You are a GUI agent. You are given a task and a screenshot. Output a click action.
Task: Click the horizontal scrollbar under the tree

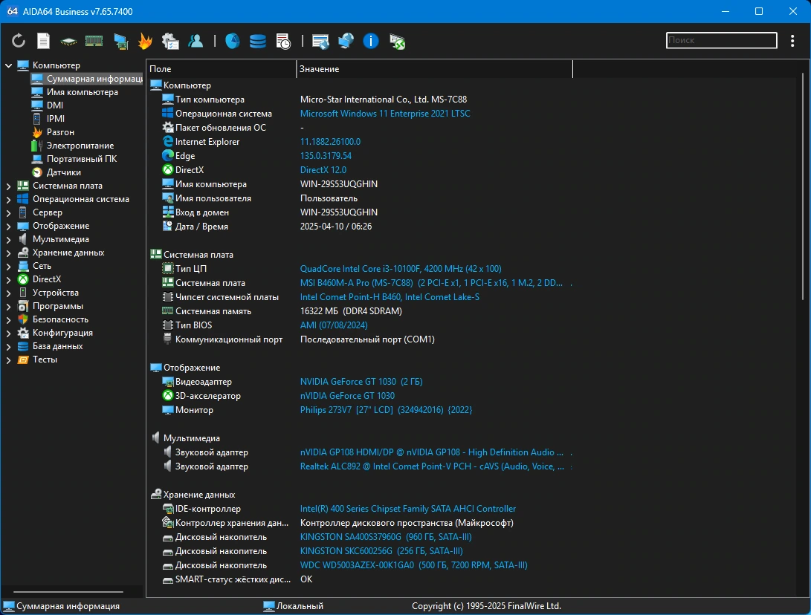68,592
